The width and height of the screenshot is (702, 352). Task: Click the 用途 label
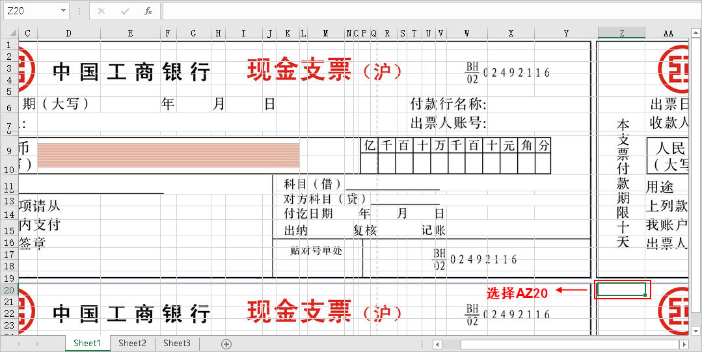coord(660,187)
